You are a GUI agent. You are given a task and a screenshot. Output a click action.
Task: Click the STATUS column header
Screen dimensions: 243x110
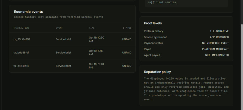tap(127, 28)
